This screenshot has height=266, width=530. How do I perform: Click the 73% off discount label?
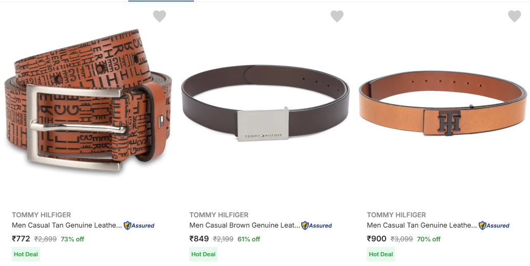(x=72, y=239)
